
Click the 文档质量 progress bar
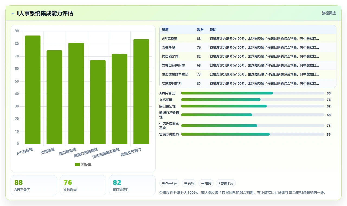pos(253,100)
